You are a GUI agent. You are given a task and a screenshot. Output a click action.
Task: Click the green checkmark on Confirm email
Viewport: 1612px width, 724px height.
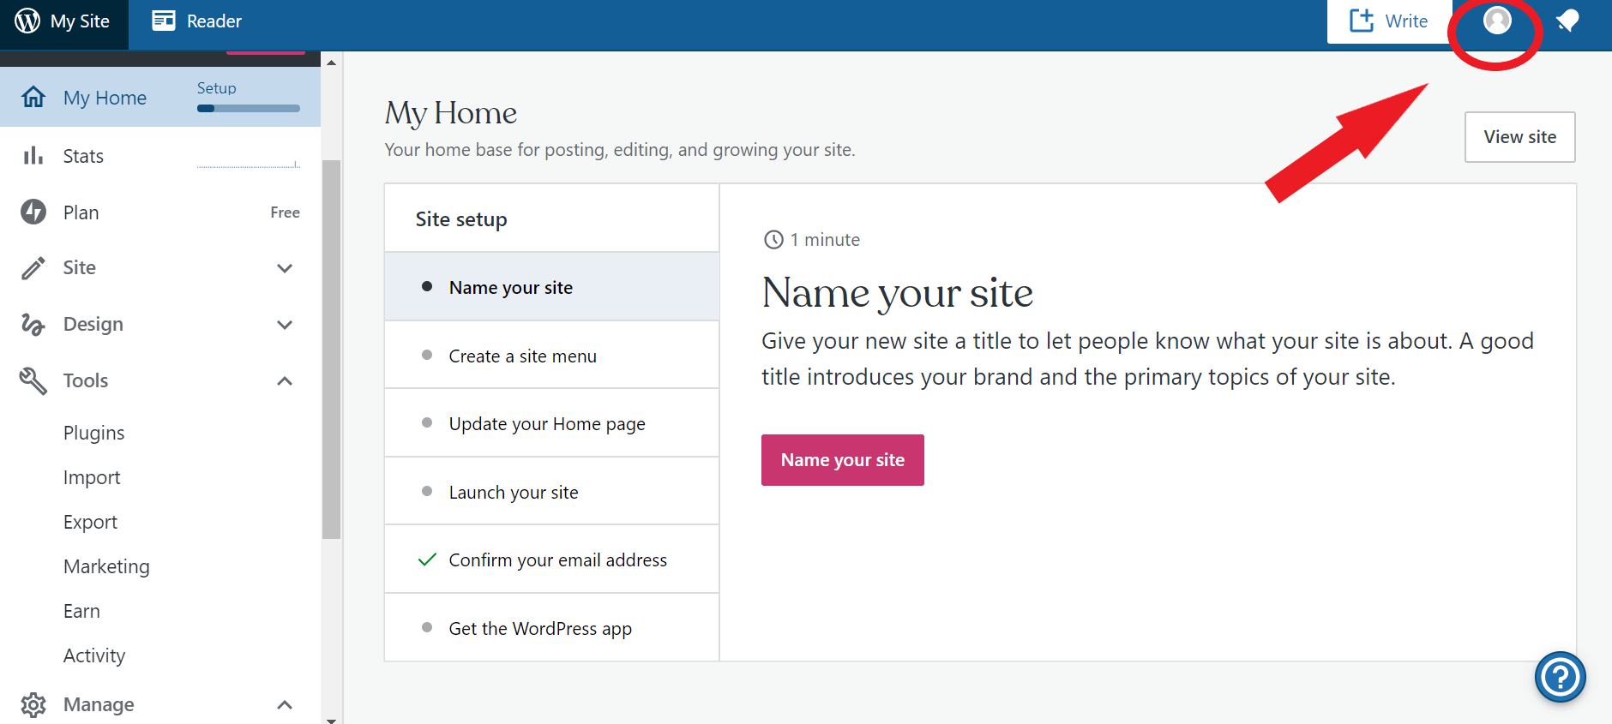point(427,559)
